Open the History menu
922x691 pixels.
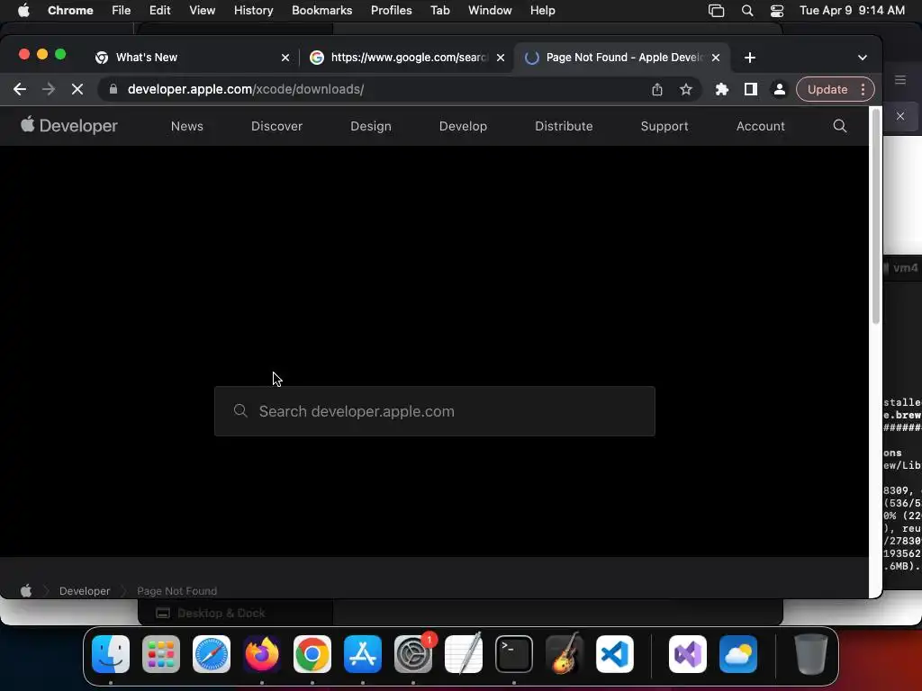point(253,11)
